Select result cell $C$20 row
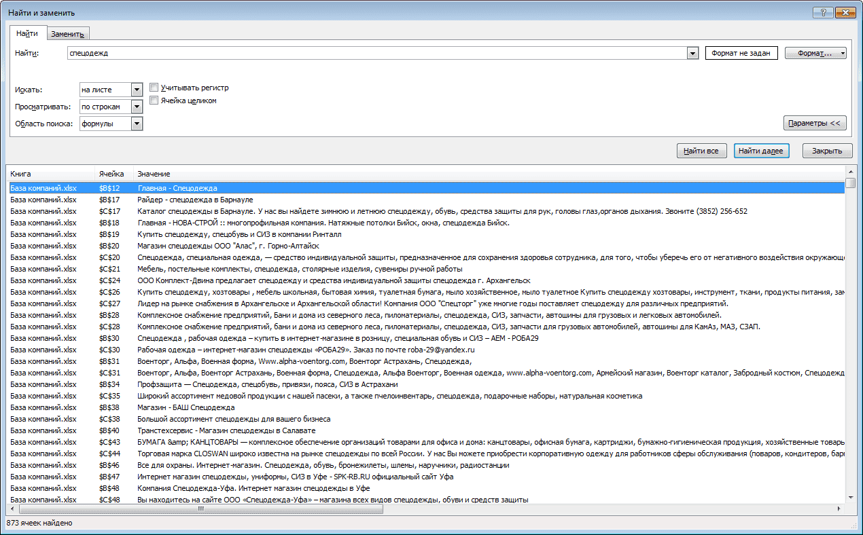The width and height of the screenshot is (863, 535). [426, 257]
